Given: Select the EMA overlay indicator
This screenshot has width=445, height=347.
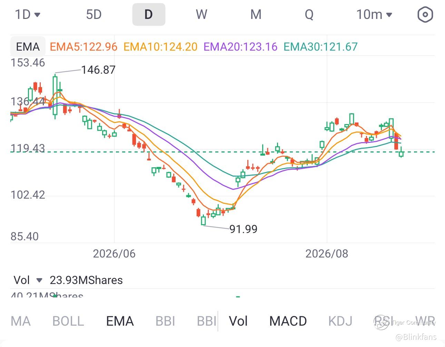Looking at the screenshot, I should point(120,321).
